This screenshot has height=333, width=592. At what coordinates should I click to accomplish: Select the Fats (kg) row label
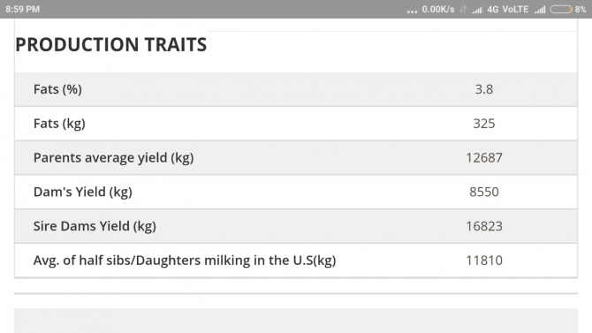(x=59, y=124)
